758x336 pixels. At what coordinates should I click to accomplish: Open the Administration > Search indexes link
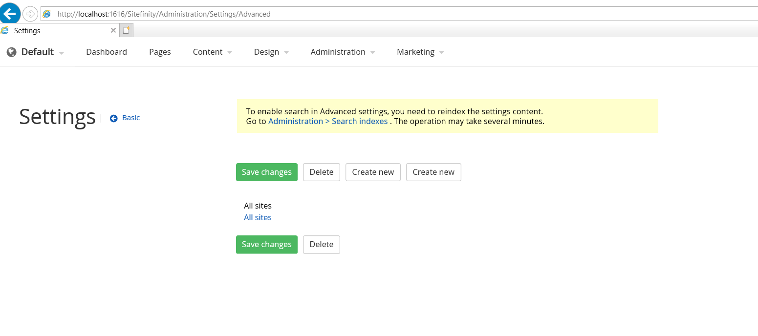pyautogui.click(x=327, y=121)
